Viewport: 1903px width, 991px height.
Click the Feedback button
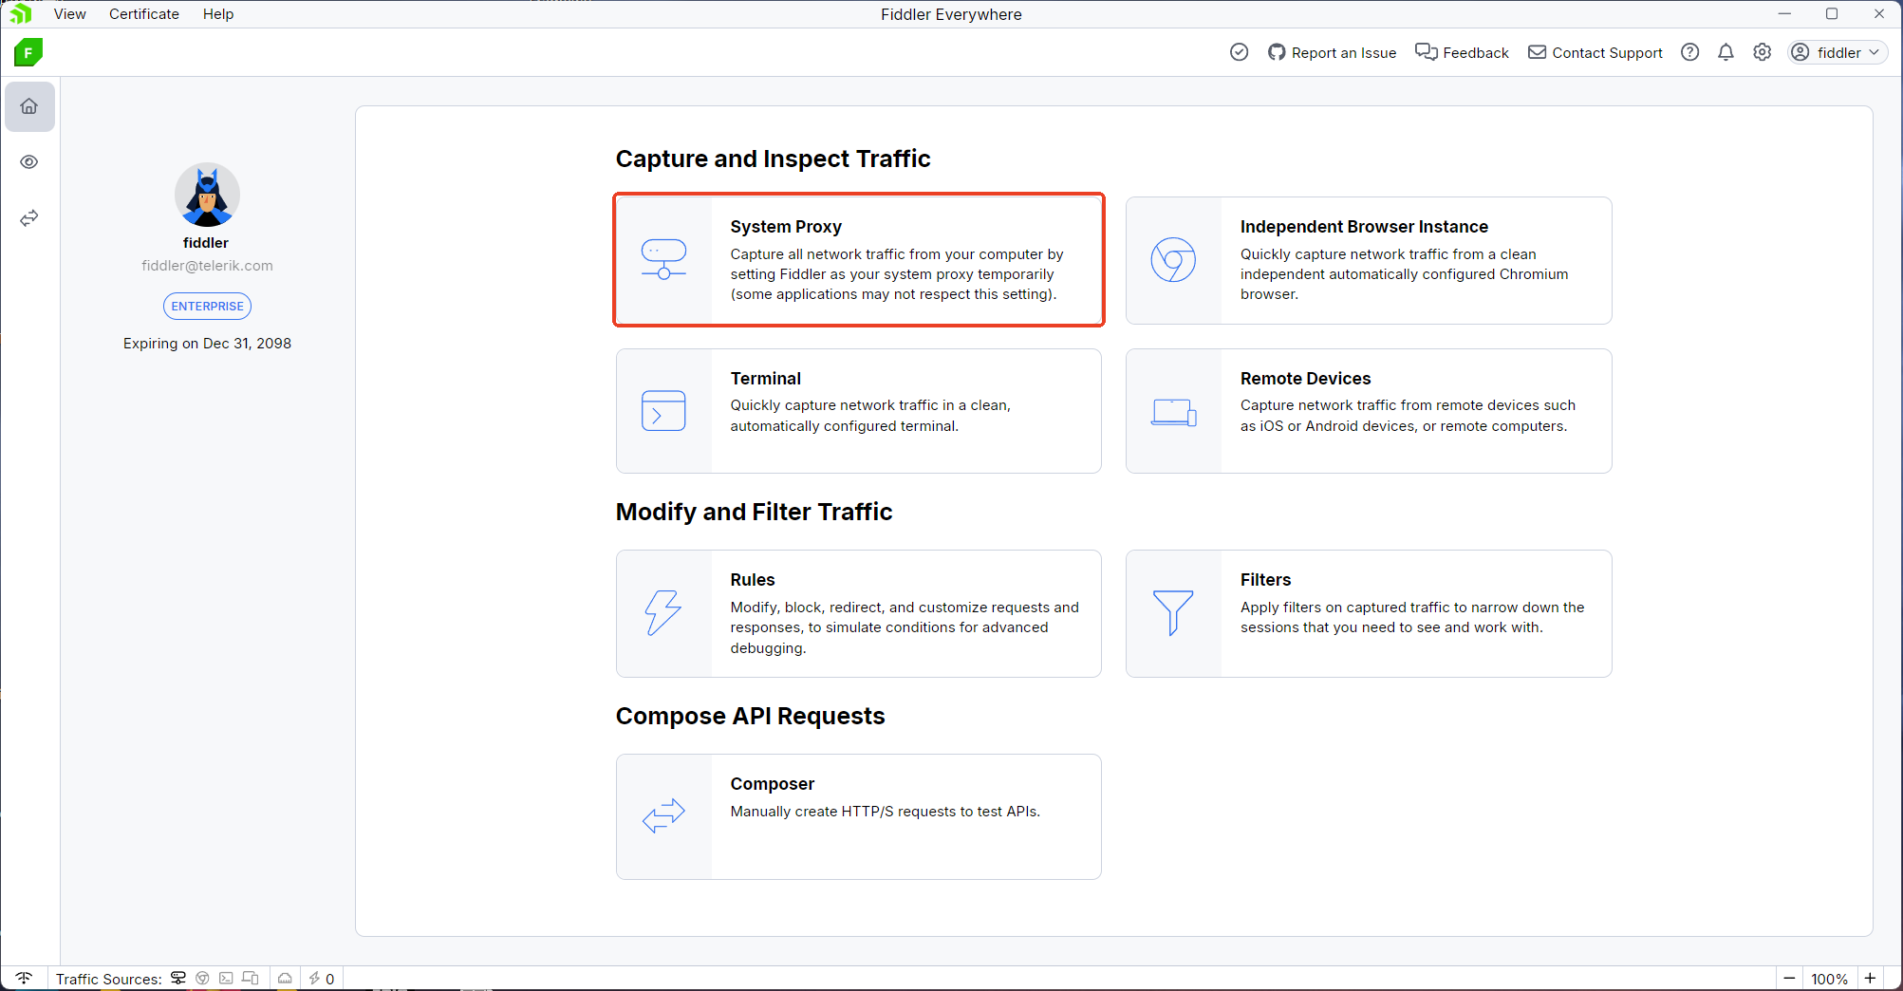[x=1462, y=52]
